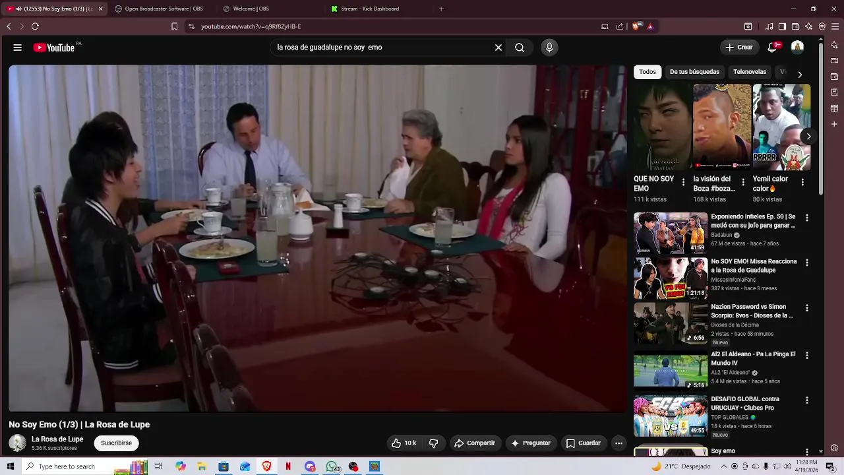Screen dimensions: 844x475
Task: Open WhatsApp from the taskbar
Action: tap(332, 466)
